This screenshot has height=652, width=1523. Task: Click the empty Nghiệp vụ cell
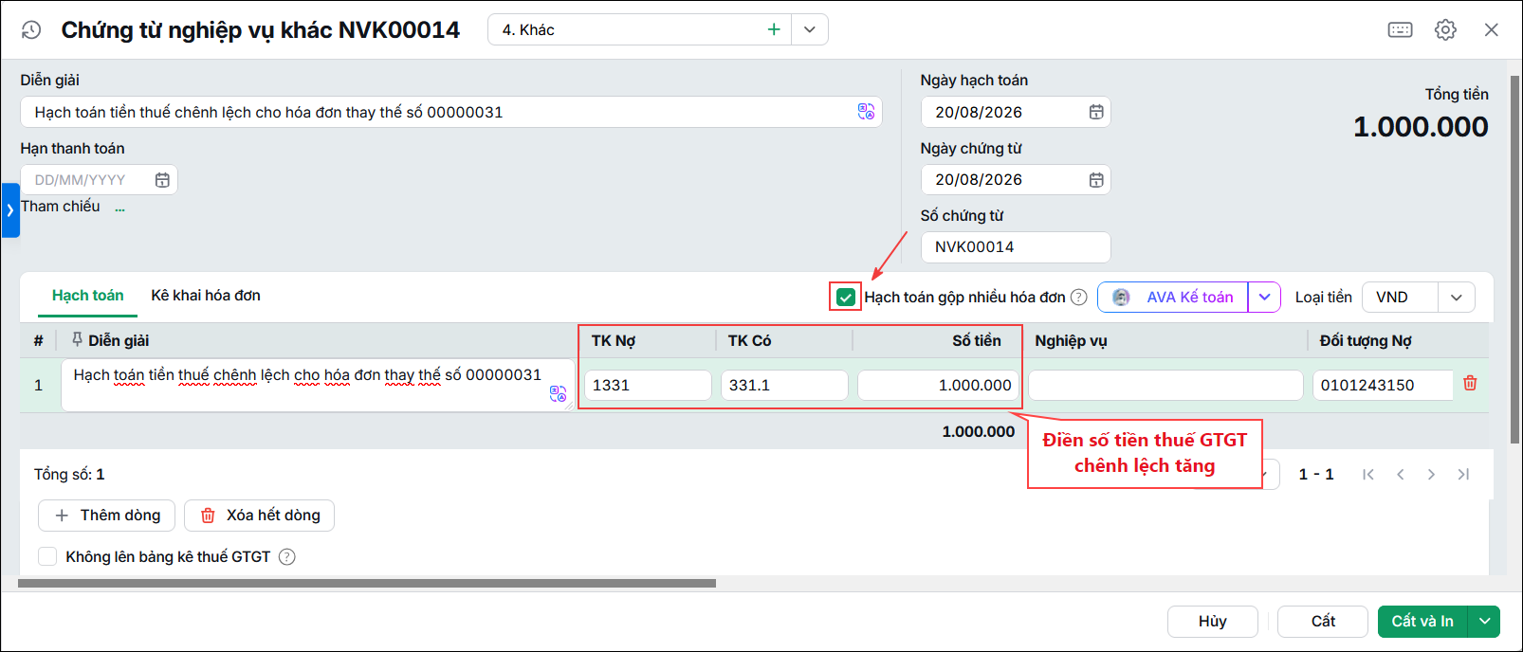click(1165, 386)
